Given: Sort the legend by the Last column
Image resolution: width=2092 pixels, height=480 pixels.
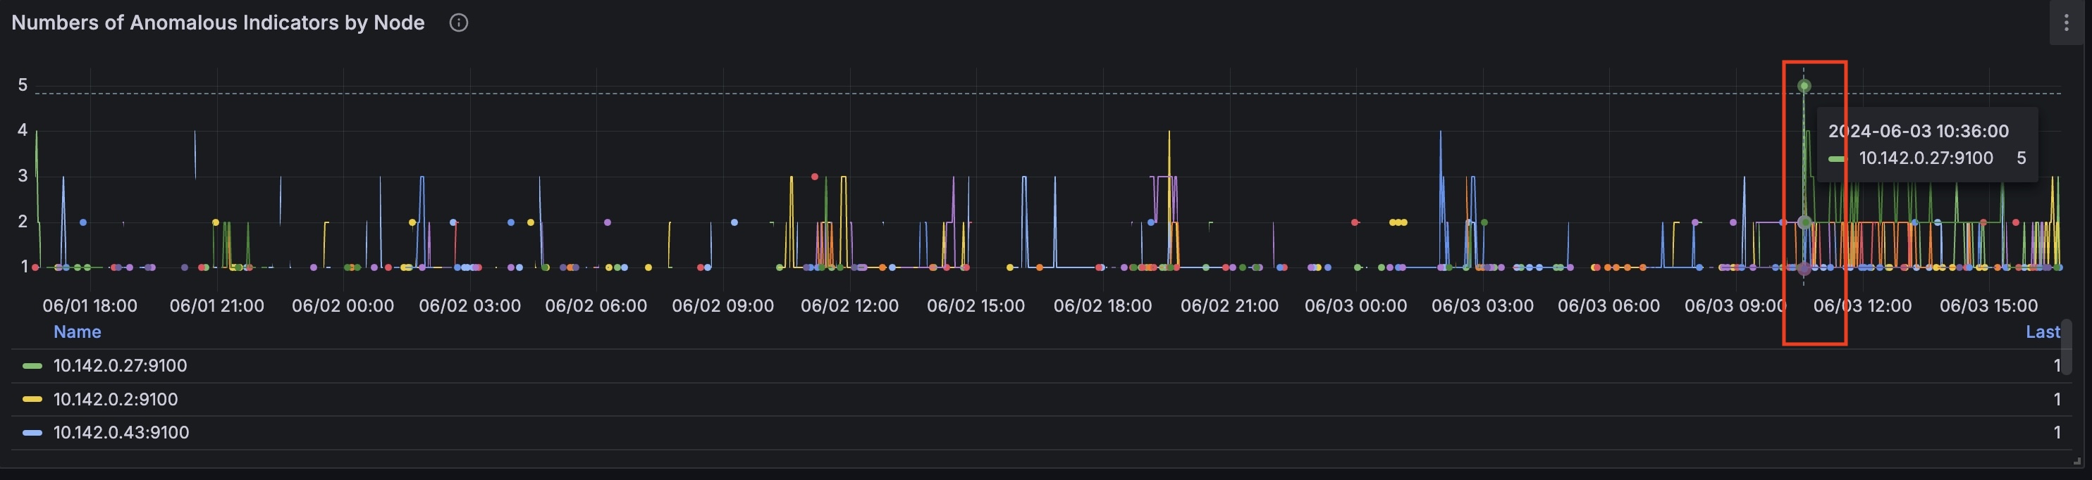Looking at the screenshot, I should coord(2042,331).
